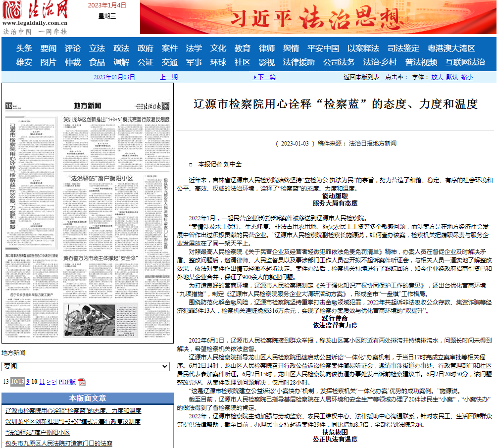Open the 头条 menu item
Image resolution: width=497 pixels, height=448 pixels.
pos(24,49)
